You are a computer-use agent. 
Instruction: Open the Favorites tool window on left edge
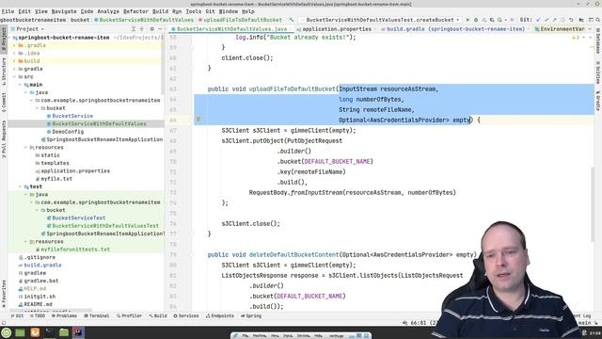pyautogui.click(x=4, y=294)
